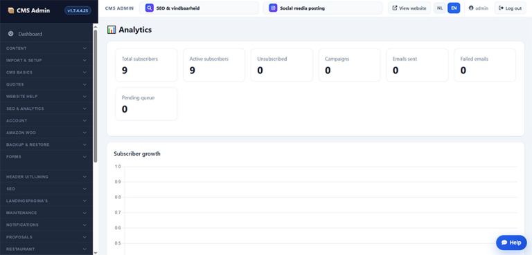Click the 0.5 axis label

(x=118, y=243)
